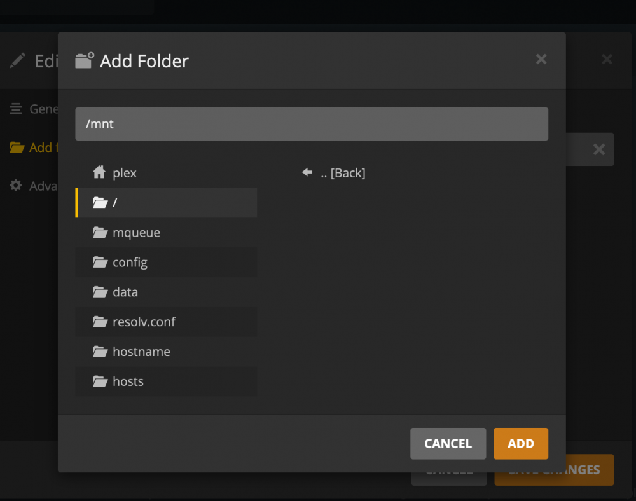This screenshot has height=501, width=636.
Task: Click SAVE CHANGES in background Edit window
Action: pos(554,470)
